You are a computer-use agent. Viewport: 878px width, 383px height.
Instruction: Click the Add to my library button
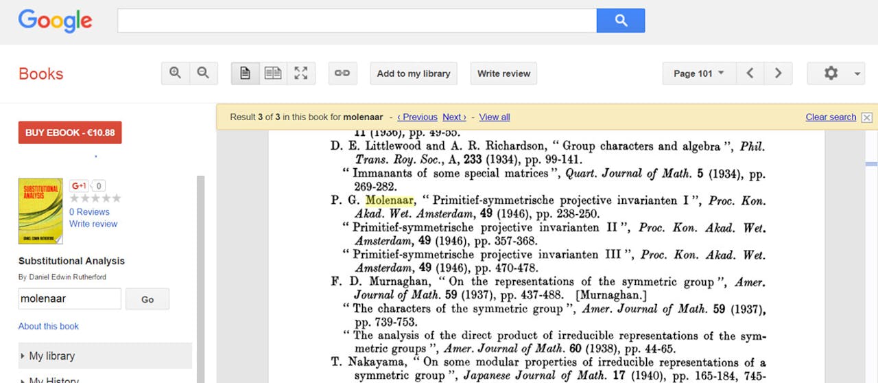tap(414, 73)
